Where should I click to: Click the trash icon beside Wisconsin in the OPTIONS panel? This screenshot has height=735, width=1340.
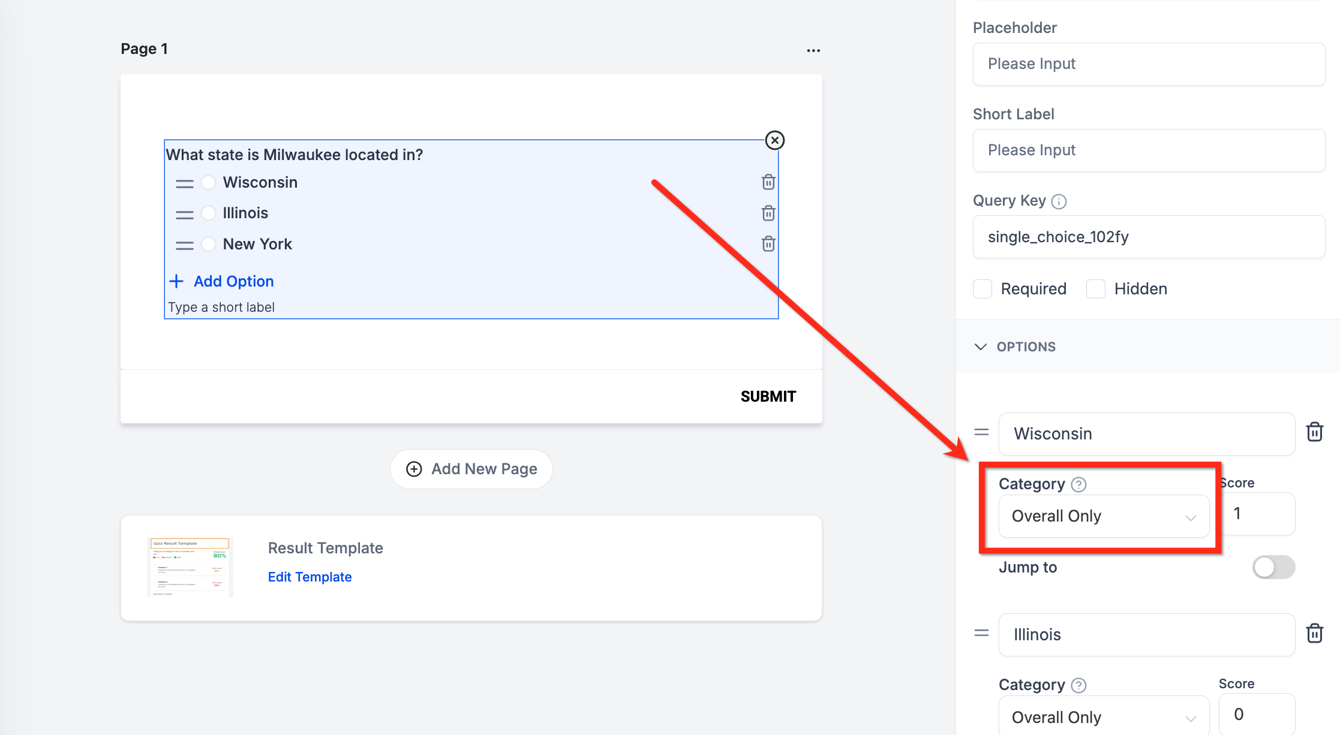coord(1314,432)
